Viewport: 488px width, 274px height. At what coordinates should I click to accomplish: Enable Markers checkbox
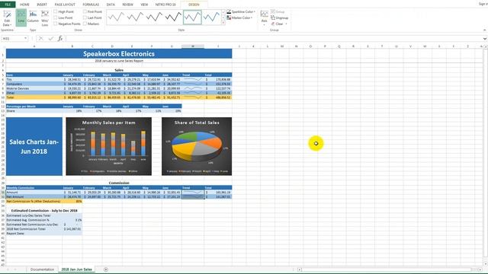pyautogui.click(x=85, y=24)
